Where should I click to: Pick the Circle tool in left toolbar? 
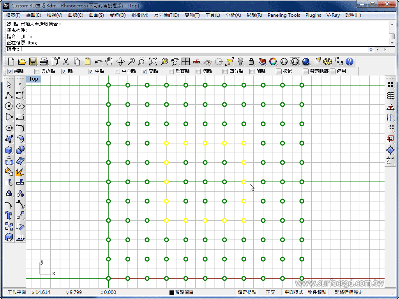click(x=9, y=106)
